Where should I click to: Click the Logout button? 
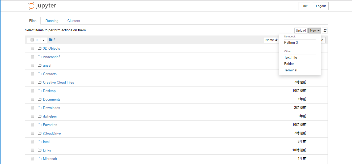[x=321, y=6]
